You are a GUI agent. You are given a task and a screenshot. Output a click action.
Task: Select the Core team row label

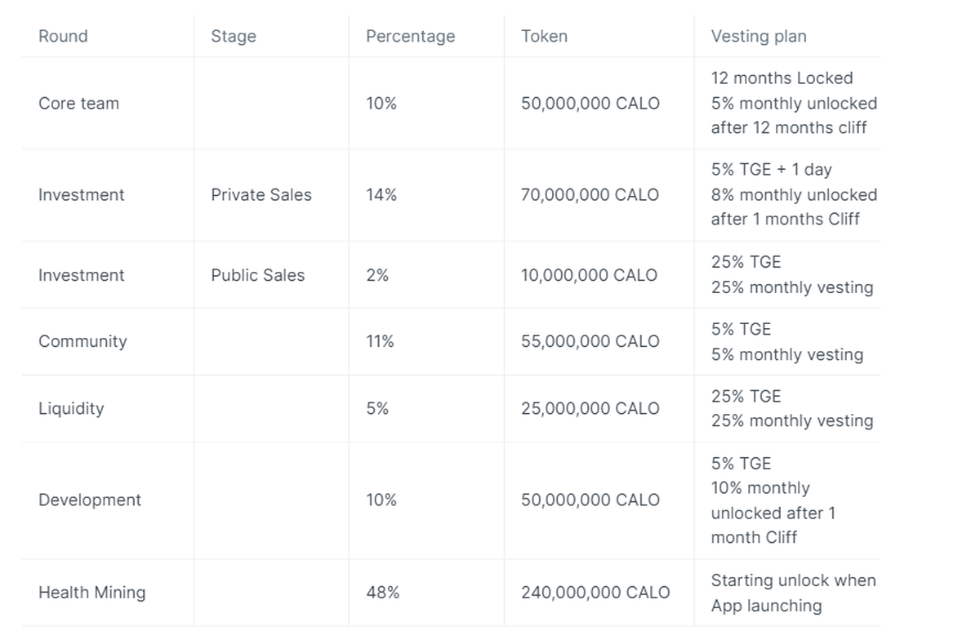78,104
